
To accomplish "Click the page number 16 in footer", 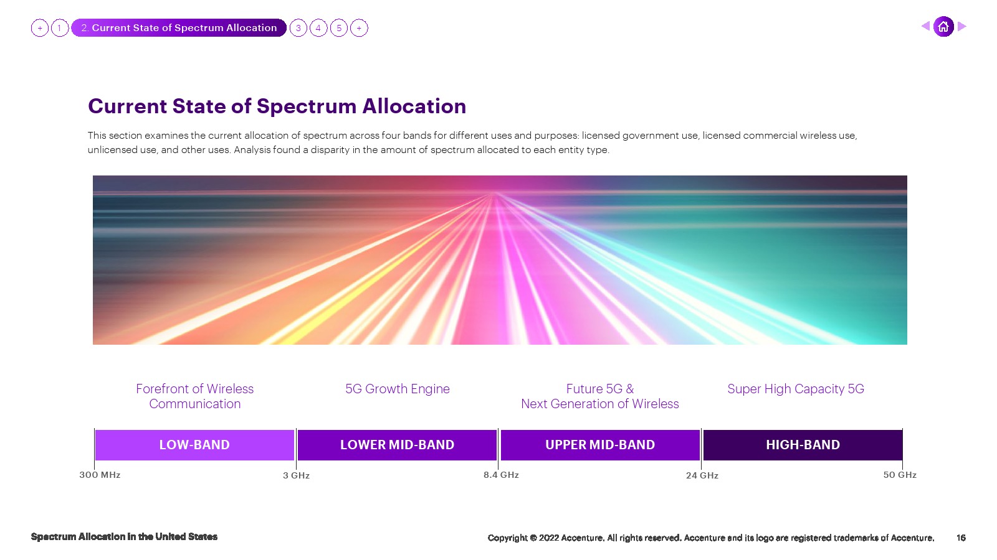I will (961, 538).
